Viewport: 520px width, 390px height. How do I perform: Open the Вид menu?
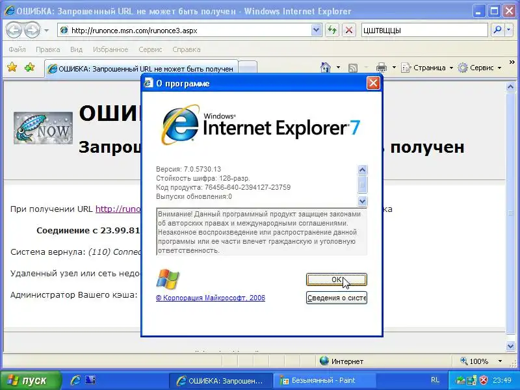point(76,49)
